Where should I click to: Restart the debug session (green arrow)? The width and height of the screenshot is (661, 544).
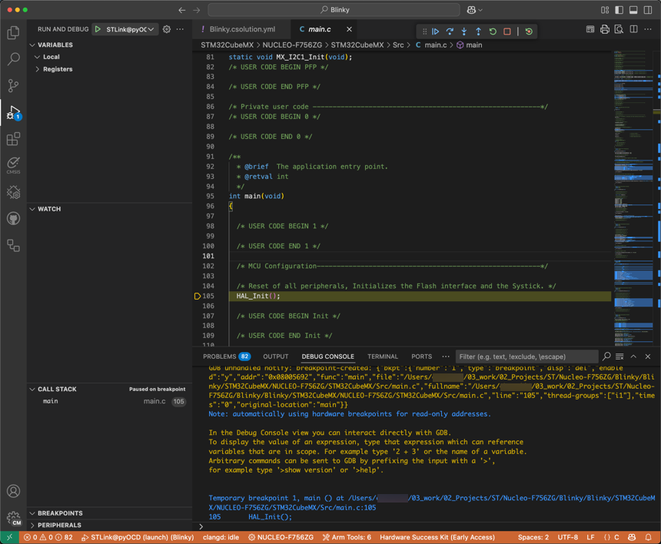493,32
